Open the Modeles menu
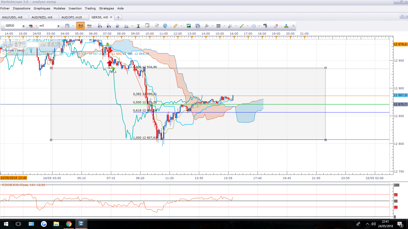Screen dimensions: 408x229 pyautogui.click(x=59, y=8)
